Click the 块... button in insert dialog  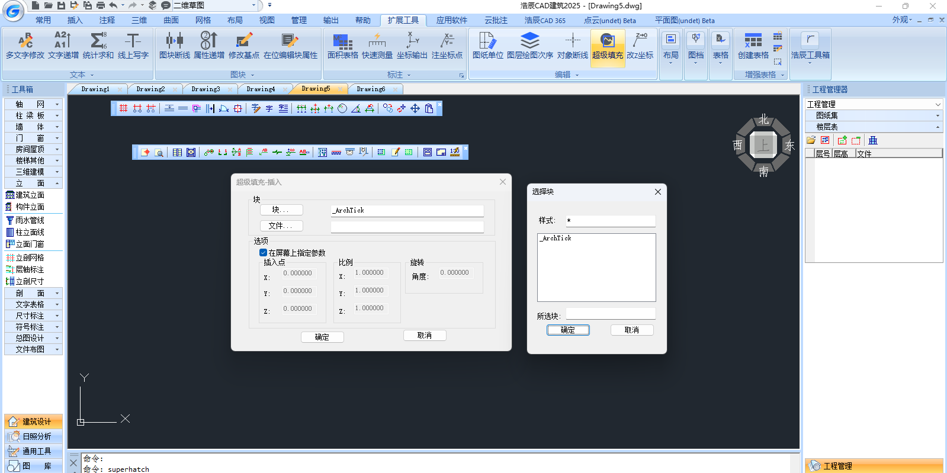281,210
